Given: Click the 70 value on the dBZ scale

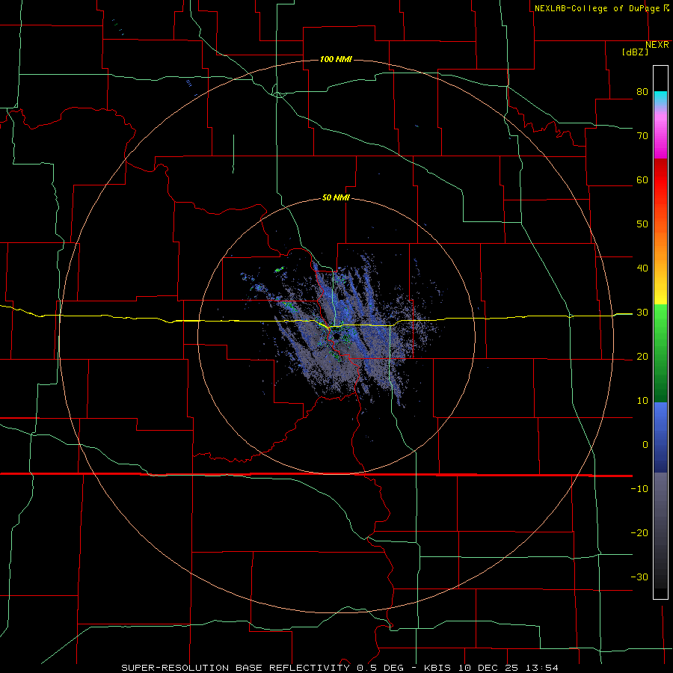Looking at the screenshot, I should pos(642,135).
